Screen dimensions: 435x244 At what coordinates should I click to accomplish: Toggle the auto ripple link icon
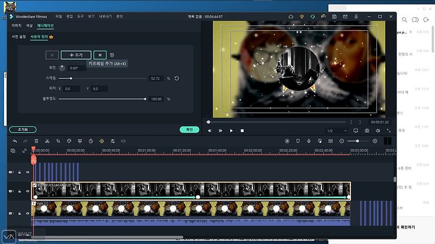pos(24,151)
